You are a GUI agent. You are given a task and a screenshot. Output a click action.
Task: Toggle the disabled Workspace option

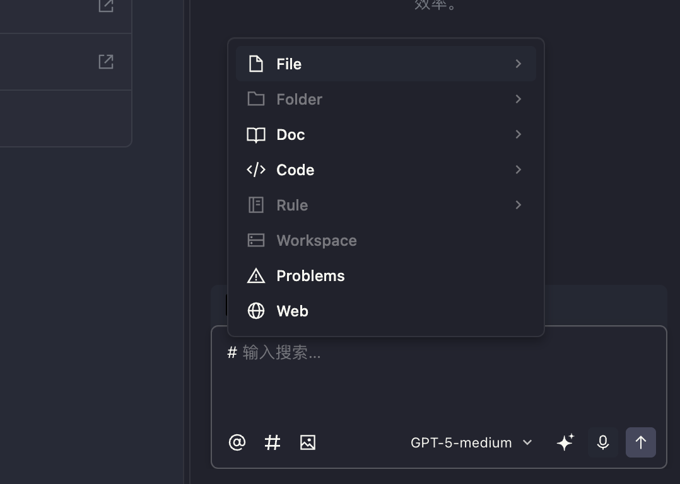316,240
